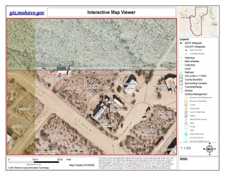Click the Bureau of Land Management yellow swatch
This screenshot has width=225, height=176.
186,98
